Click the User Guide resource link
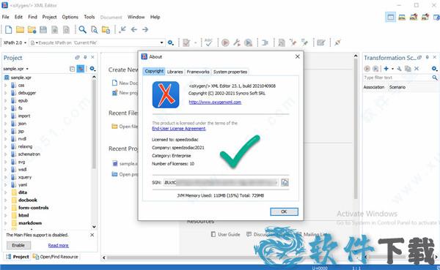The image size is (440, 270). point(226,234)
